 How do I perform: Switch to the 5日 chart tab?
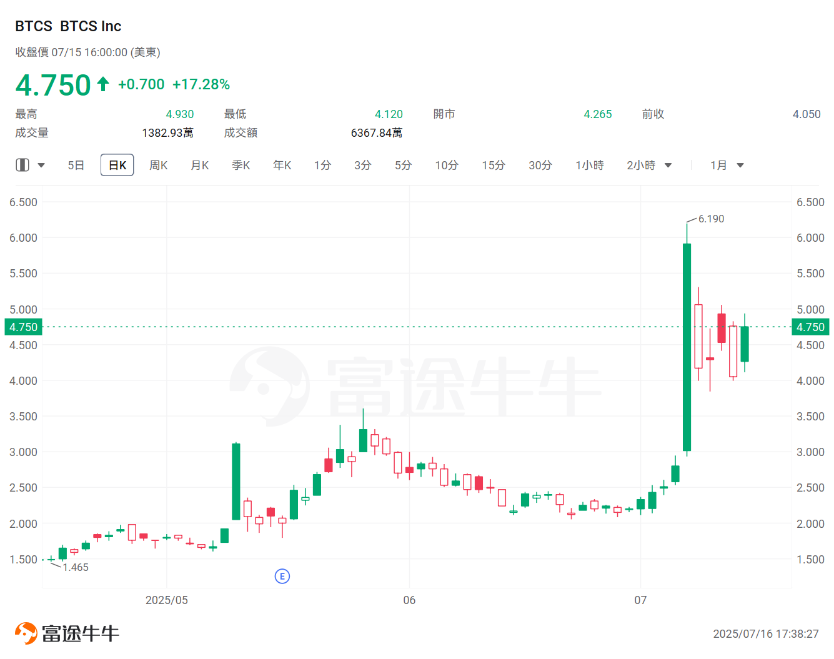point(76,166)
